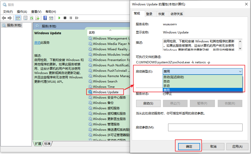Image resolution: width=251 pixels, height=154 pixels.
Task: Select the Windows 感知模拟服务 row
Action: click(x=109, y=113)
